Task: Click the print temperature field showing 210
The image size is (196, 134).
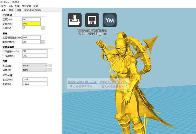Action: [x=35, y=56]
